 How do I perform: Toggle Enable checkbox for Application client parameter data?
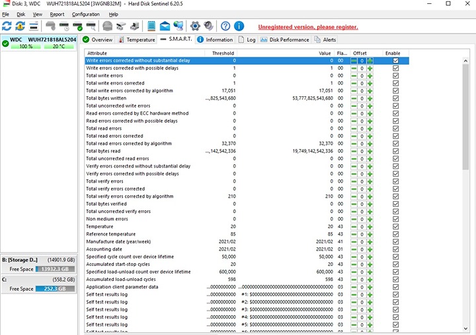point(395,287)
